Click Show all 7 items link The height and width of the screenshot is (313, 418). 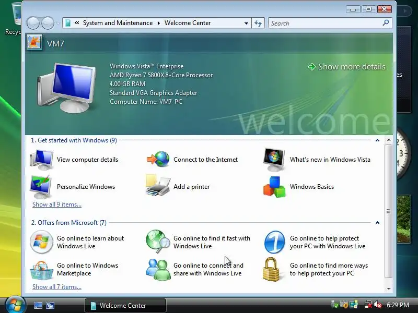coord(57,287)
